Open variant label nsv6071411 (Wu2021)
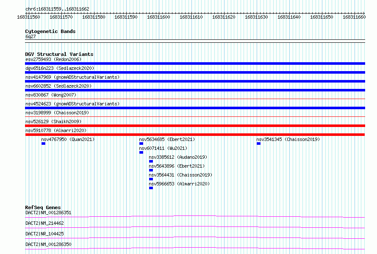The height and width of the screenshot is (254, 377). [x=163, y=148]
